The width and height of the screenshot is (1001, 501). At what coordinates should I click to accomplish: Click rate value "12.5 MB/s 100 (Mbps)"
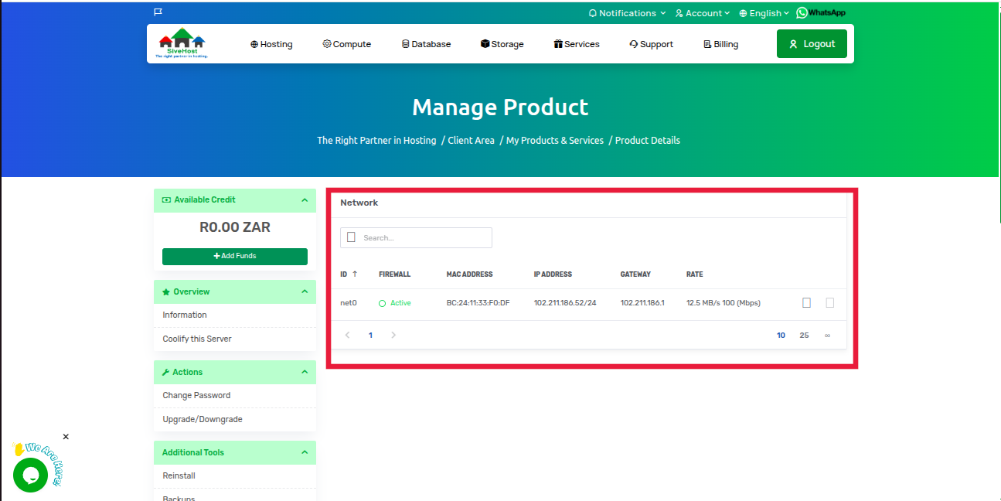724,303
